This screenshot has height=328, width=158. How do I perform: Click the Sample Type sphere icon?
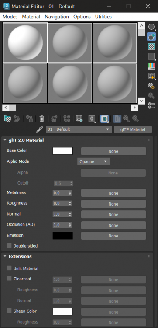pos(151,27)
